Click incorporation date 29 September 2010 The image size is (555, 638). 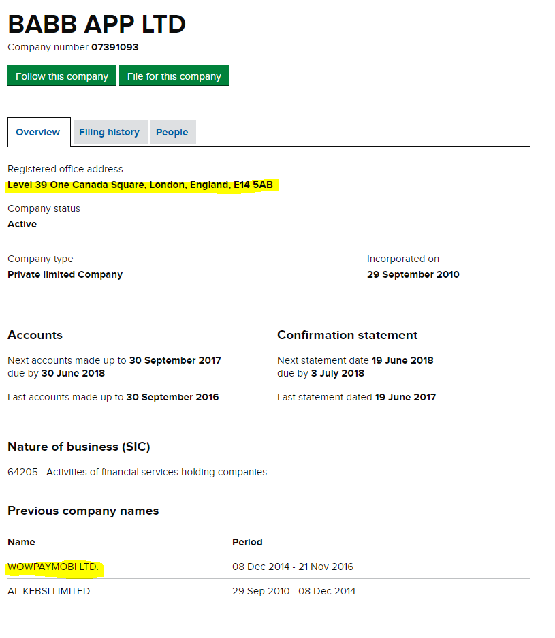point(413,274)
